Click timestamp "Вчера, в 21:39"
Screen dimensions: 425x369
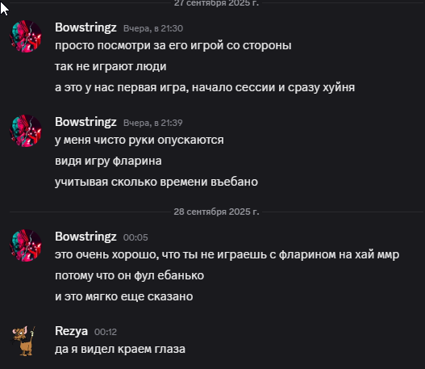(153, 123)
